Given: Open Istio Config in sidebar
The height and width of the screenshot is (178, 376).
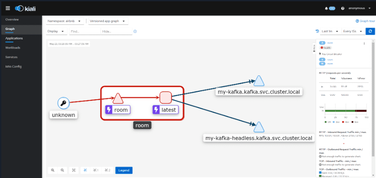Looking at the screenshot, I should tap(21, 67).
